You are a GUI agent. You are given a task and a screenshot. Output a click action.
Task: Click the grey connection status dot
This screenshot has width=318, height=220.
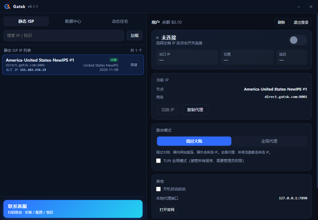[x=157, y=38]
